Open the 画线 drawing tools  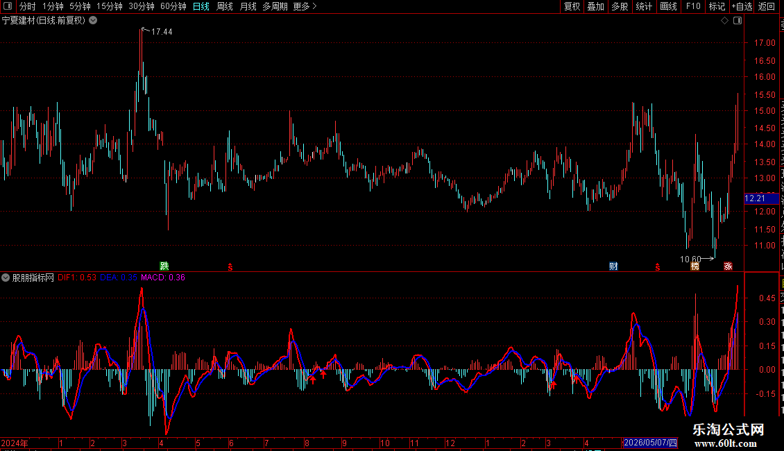[668, 6]
